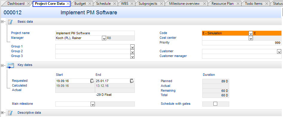The width and height of the screenshot is (283, 117).
Task: Close the Schedule tab
Action: point(114,4)
